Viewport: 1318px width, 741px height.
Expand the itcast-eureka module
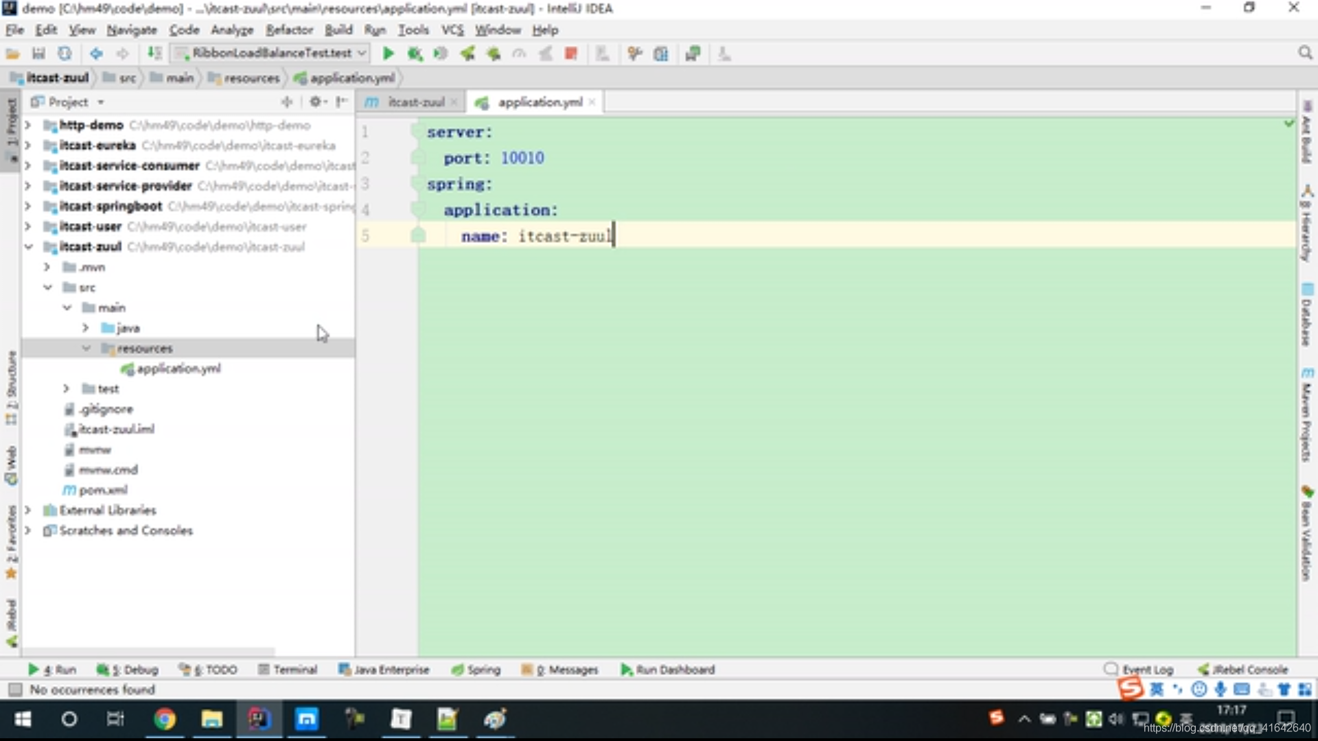pos(28,145)
